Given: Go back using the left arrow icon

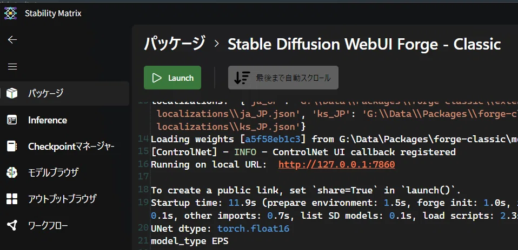Looking at the screenshot, I should click(12, 40).
